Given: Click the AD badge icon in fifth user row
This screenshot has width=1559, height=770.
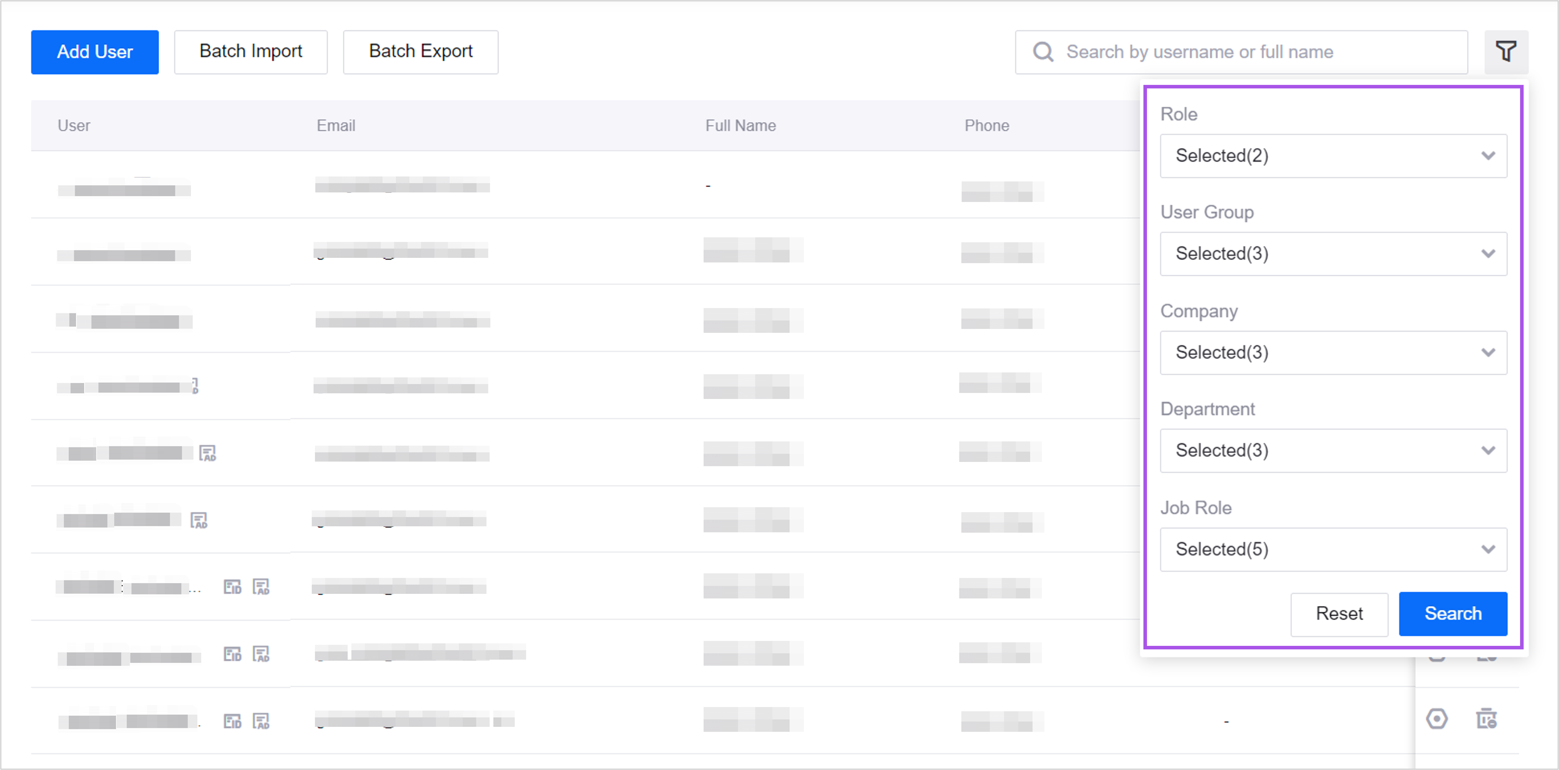Looking at the screenshot, I should point(208,453).
